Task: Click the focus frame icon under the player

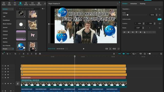Action: pyautogui.click(x=110, y=49)
